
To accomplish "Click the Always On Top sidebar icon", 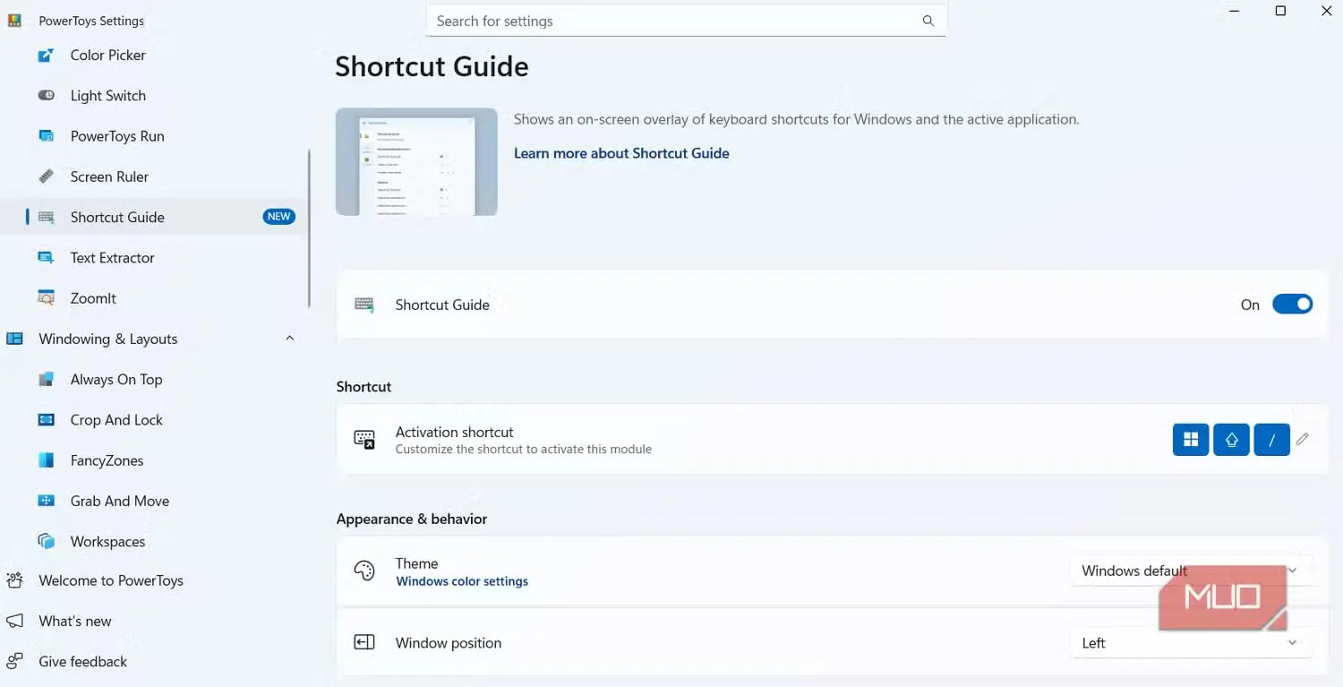I will [46, 380].
